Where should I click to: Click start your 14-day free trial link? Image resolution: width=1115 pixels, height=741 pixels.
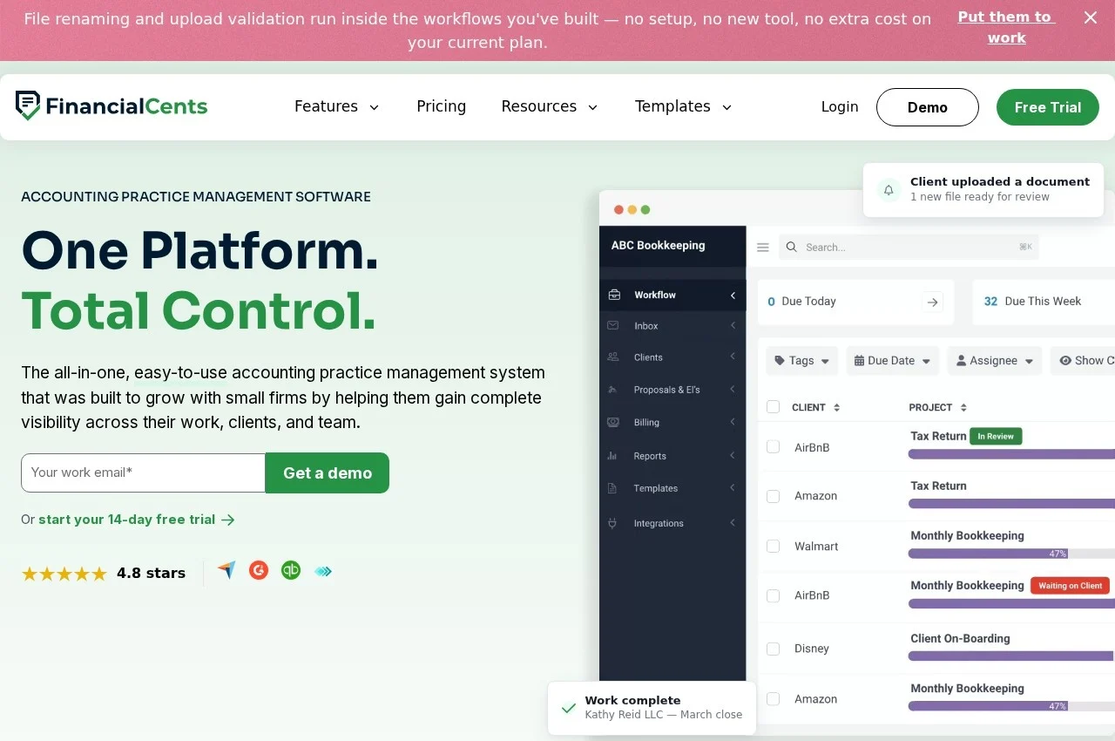coord(137,520)
